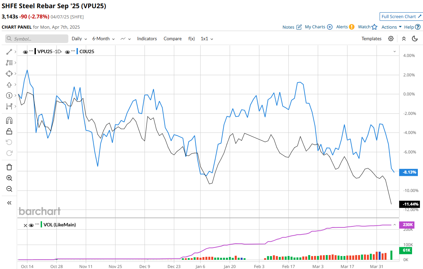The image size is (423, 269).
Task: Open the Daily interval dropdown
Action: (79, 39)
